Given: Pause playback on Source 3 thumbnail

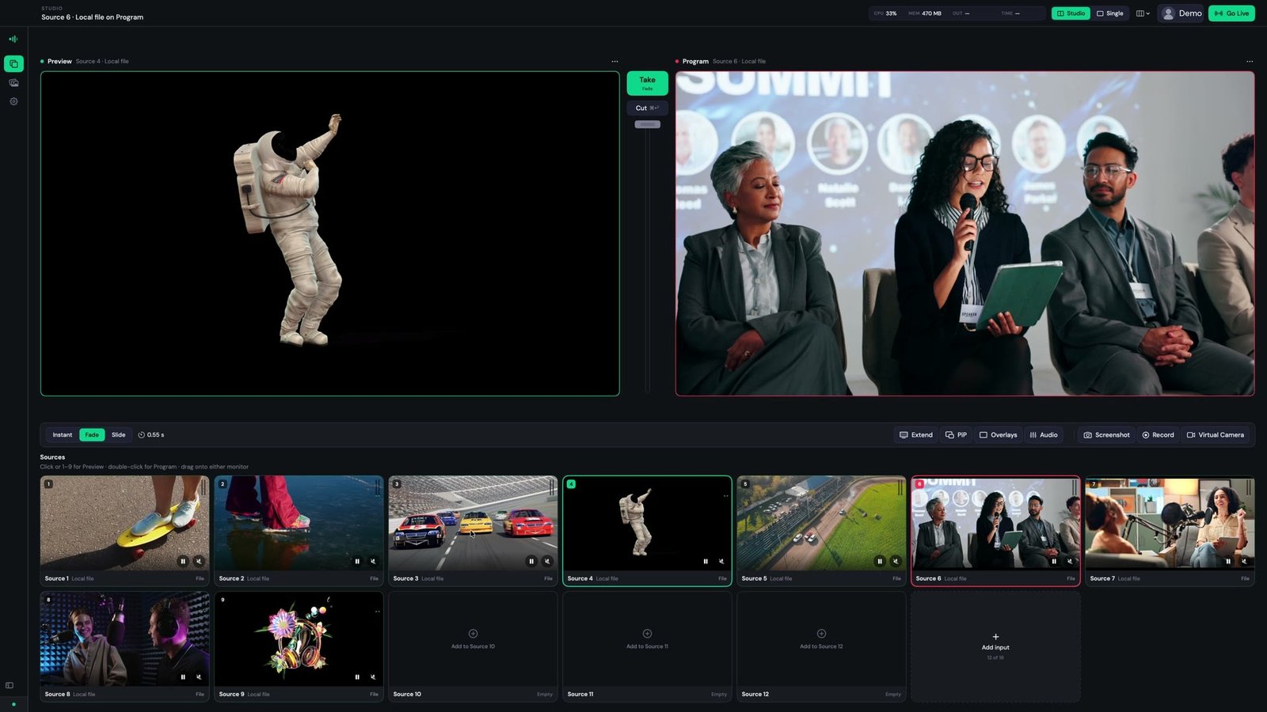Looking at the screenshot, I should point(531,562).
